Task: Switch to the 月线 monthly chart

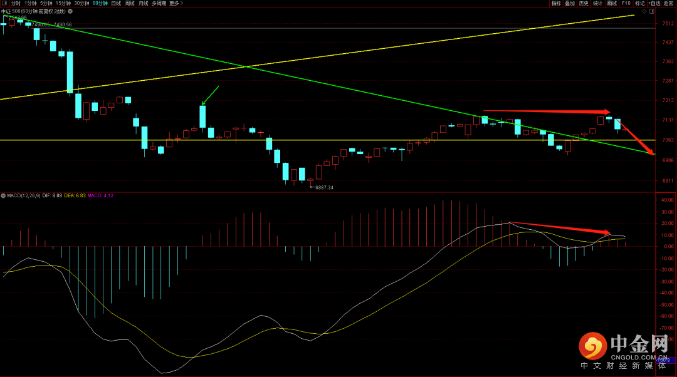Action: click(x=144, y=3)
